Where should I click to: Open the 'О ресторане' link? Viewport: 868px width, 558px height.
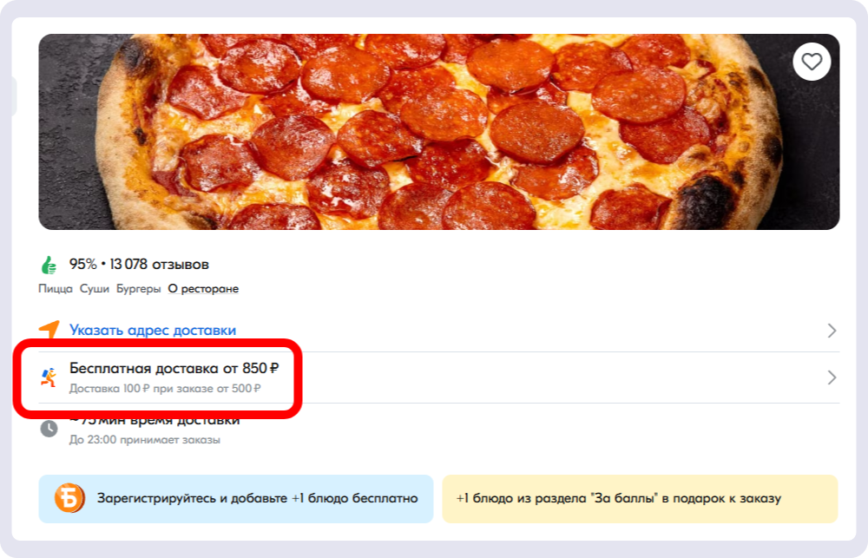[203, 288]
